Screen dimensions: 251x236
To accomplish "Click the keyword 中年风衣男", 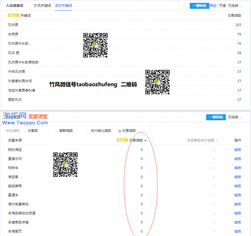I will 16,72.
